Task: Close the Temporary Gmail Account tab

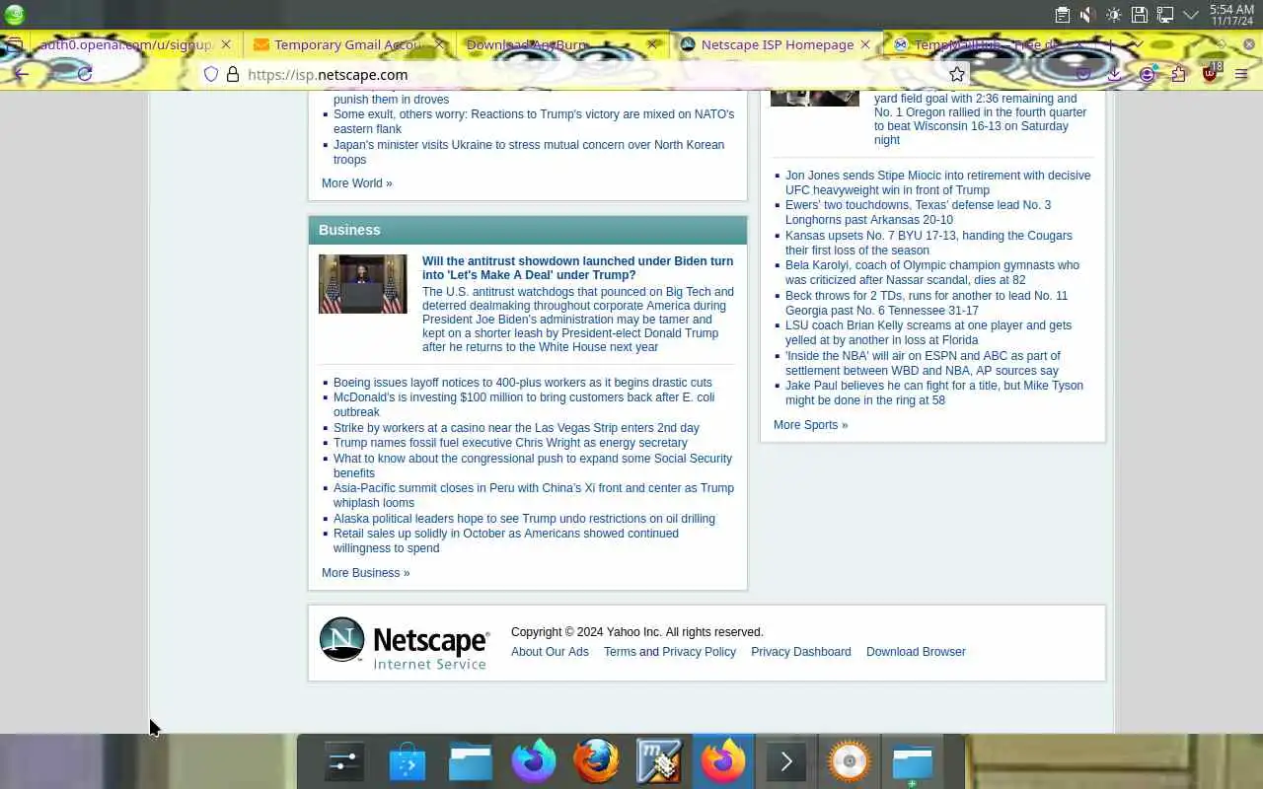Action: 439,44
